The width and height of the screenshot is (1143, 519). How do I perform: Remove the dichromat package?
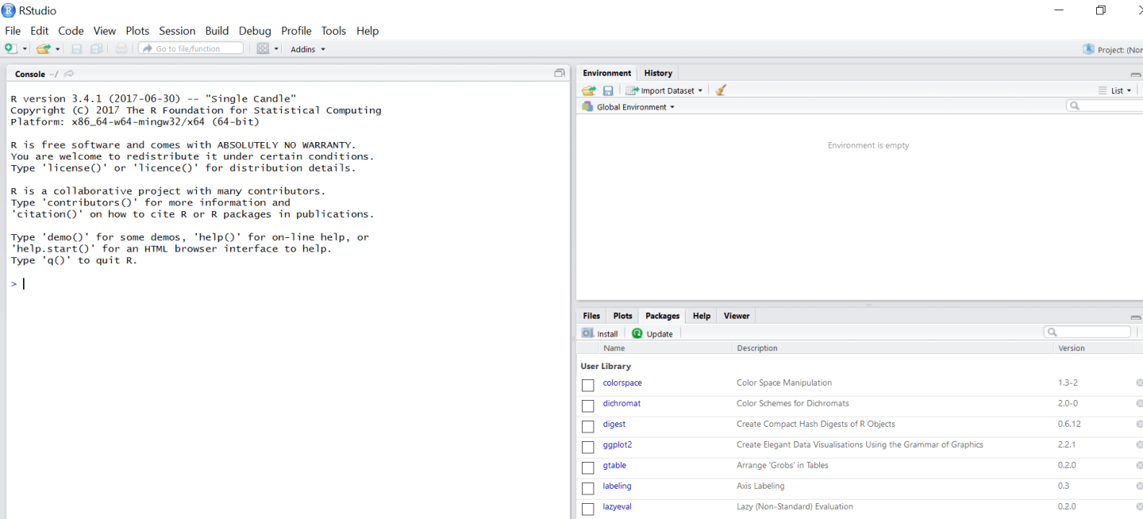[x=1139, y=403]
